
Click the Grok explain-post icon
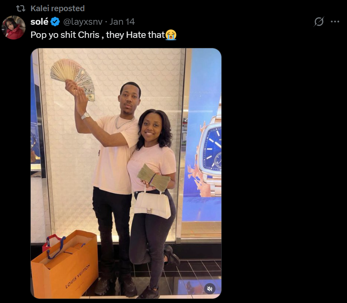click(319, 22)
